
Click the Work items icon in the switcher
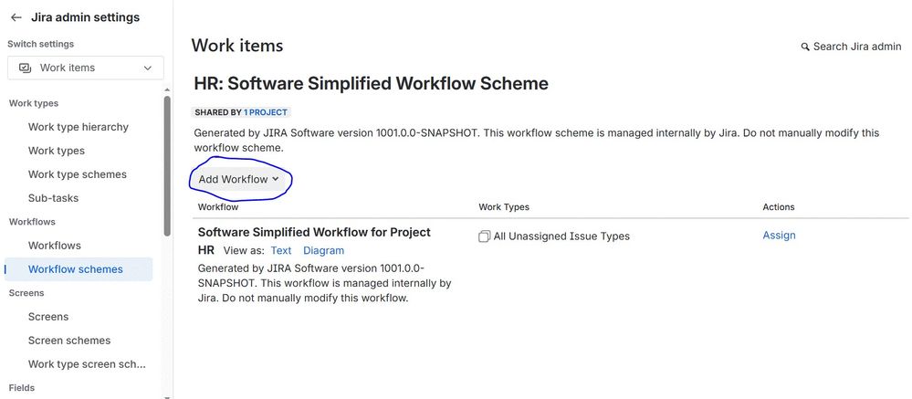pyautogui.click(x=25, y=68)
